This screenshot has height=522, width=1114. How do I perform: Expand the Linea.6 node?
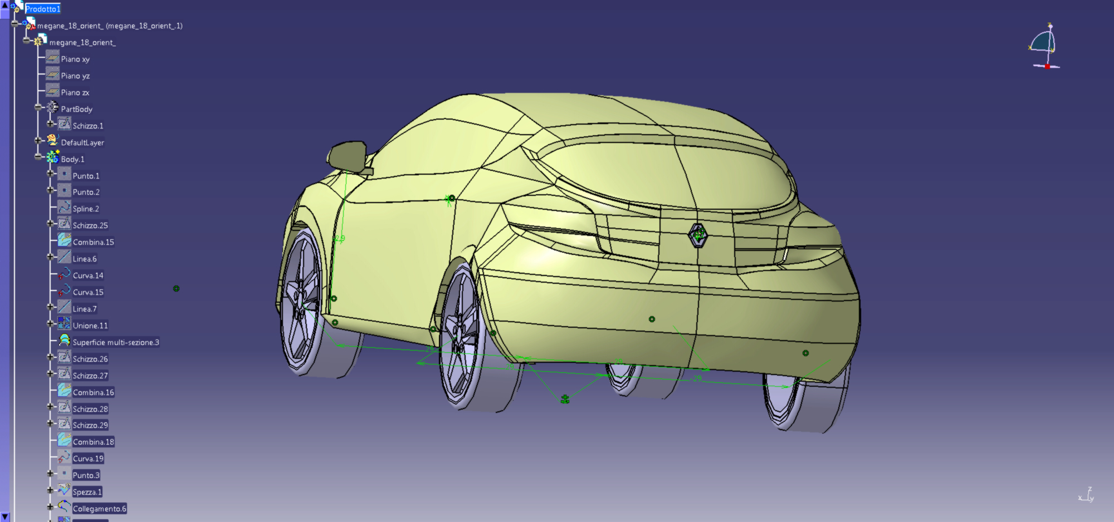pos(50,257)
